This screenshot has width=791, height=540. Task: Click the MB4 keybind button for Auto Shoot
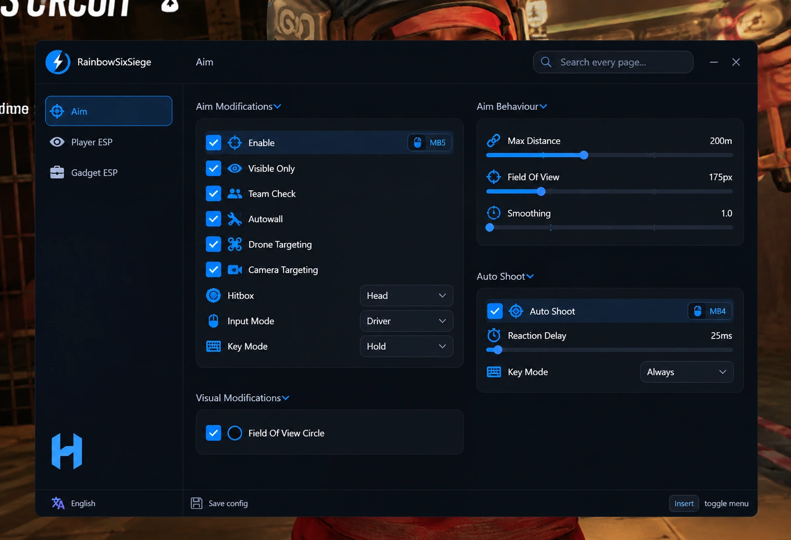click(710, 311)
